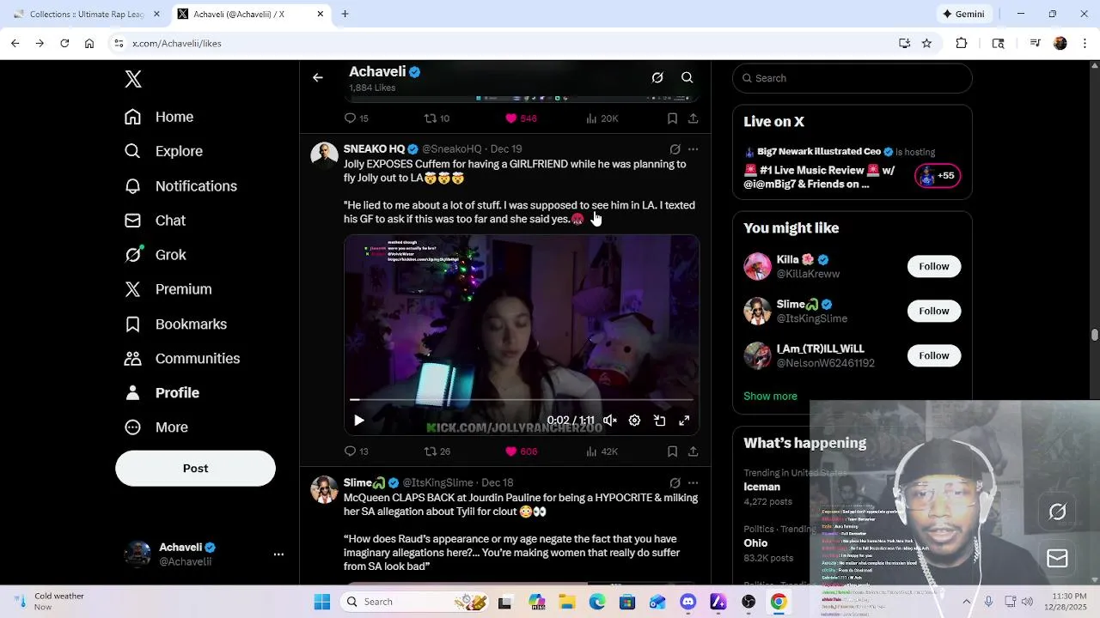
Task: Expand the More menu in sidebar
Action: point(156,427)
